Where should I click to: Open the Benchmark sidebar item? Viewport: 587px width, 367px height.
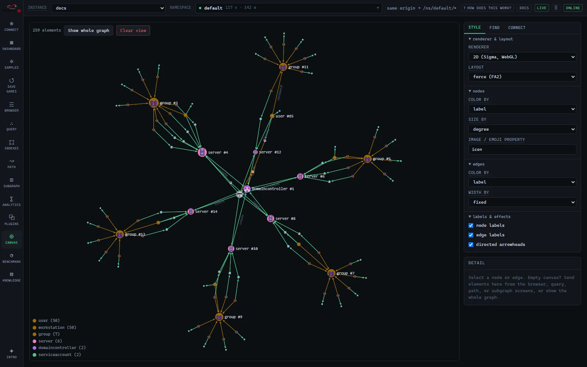coord(11,258)
